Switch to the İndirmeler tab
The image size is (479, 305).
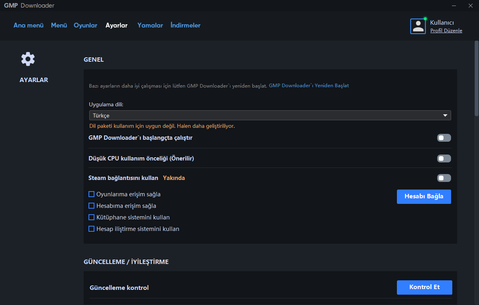click(x=185, y=25)
